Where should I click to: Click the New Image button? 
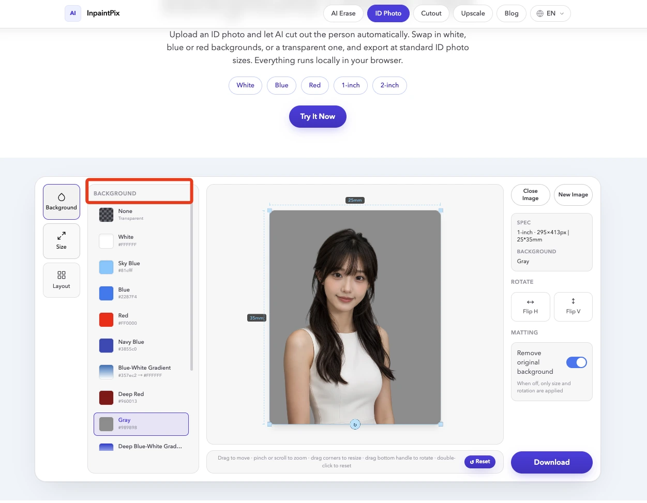tap(573, 195)
